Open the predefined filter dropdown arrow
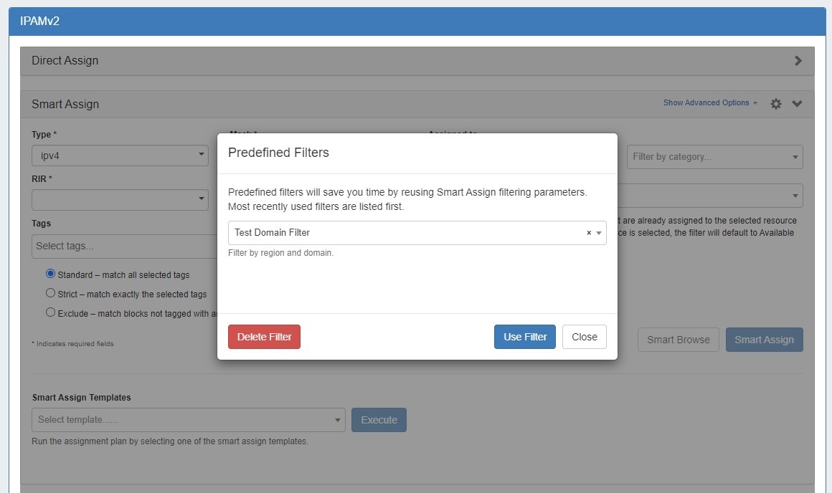The width and height of the screenshot is (832, 493). [x=599, y=233]
